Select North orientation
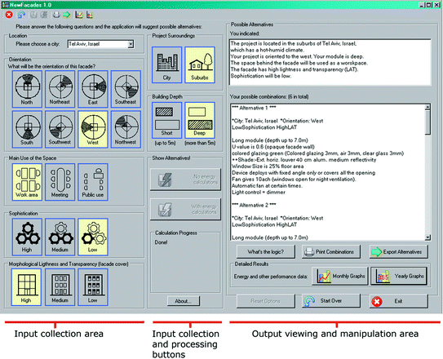The image size is (443, 359). [27, 89]
